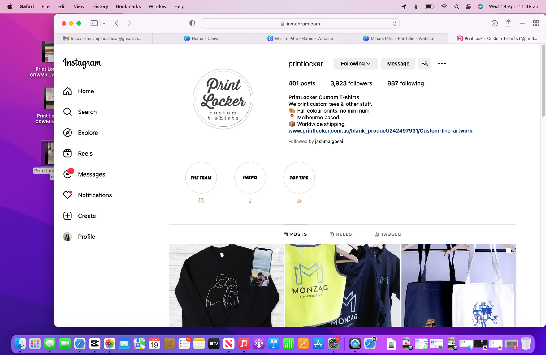Open Safari File menu

(45, 6)
